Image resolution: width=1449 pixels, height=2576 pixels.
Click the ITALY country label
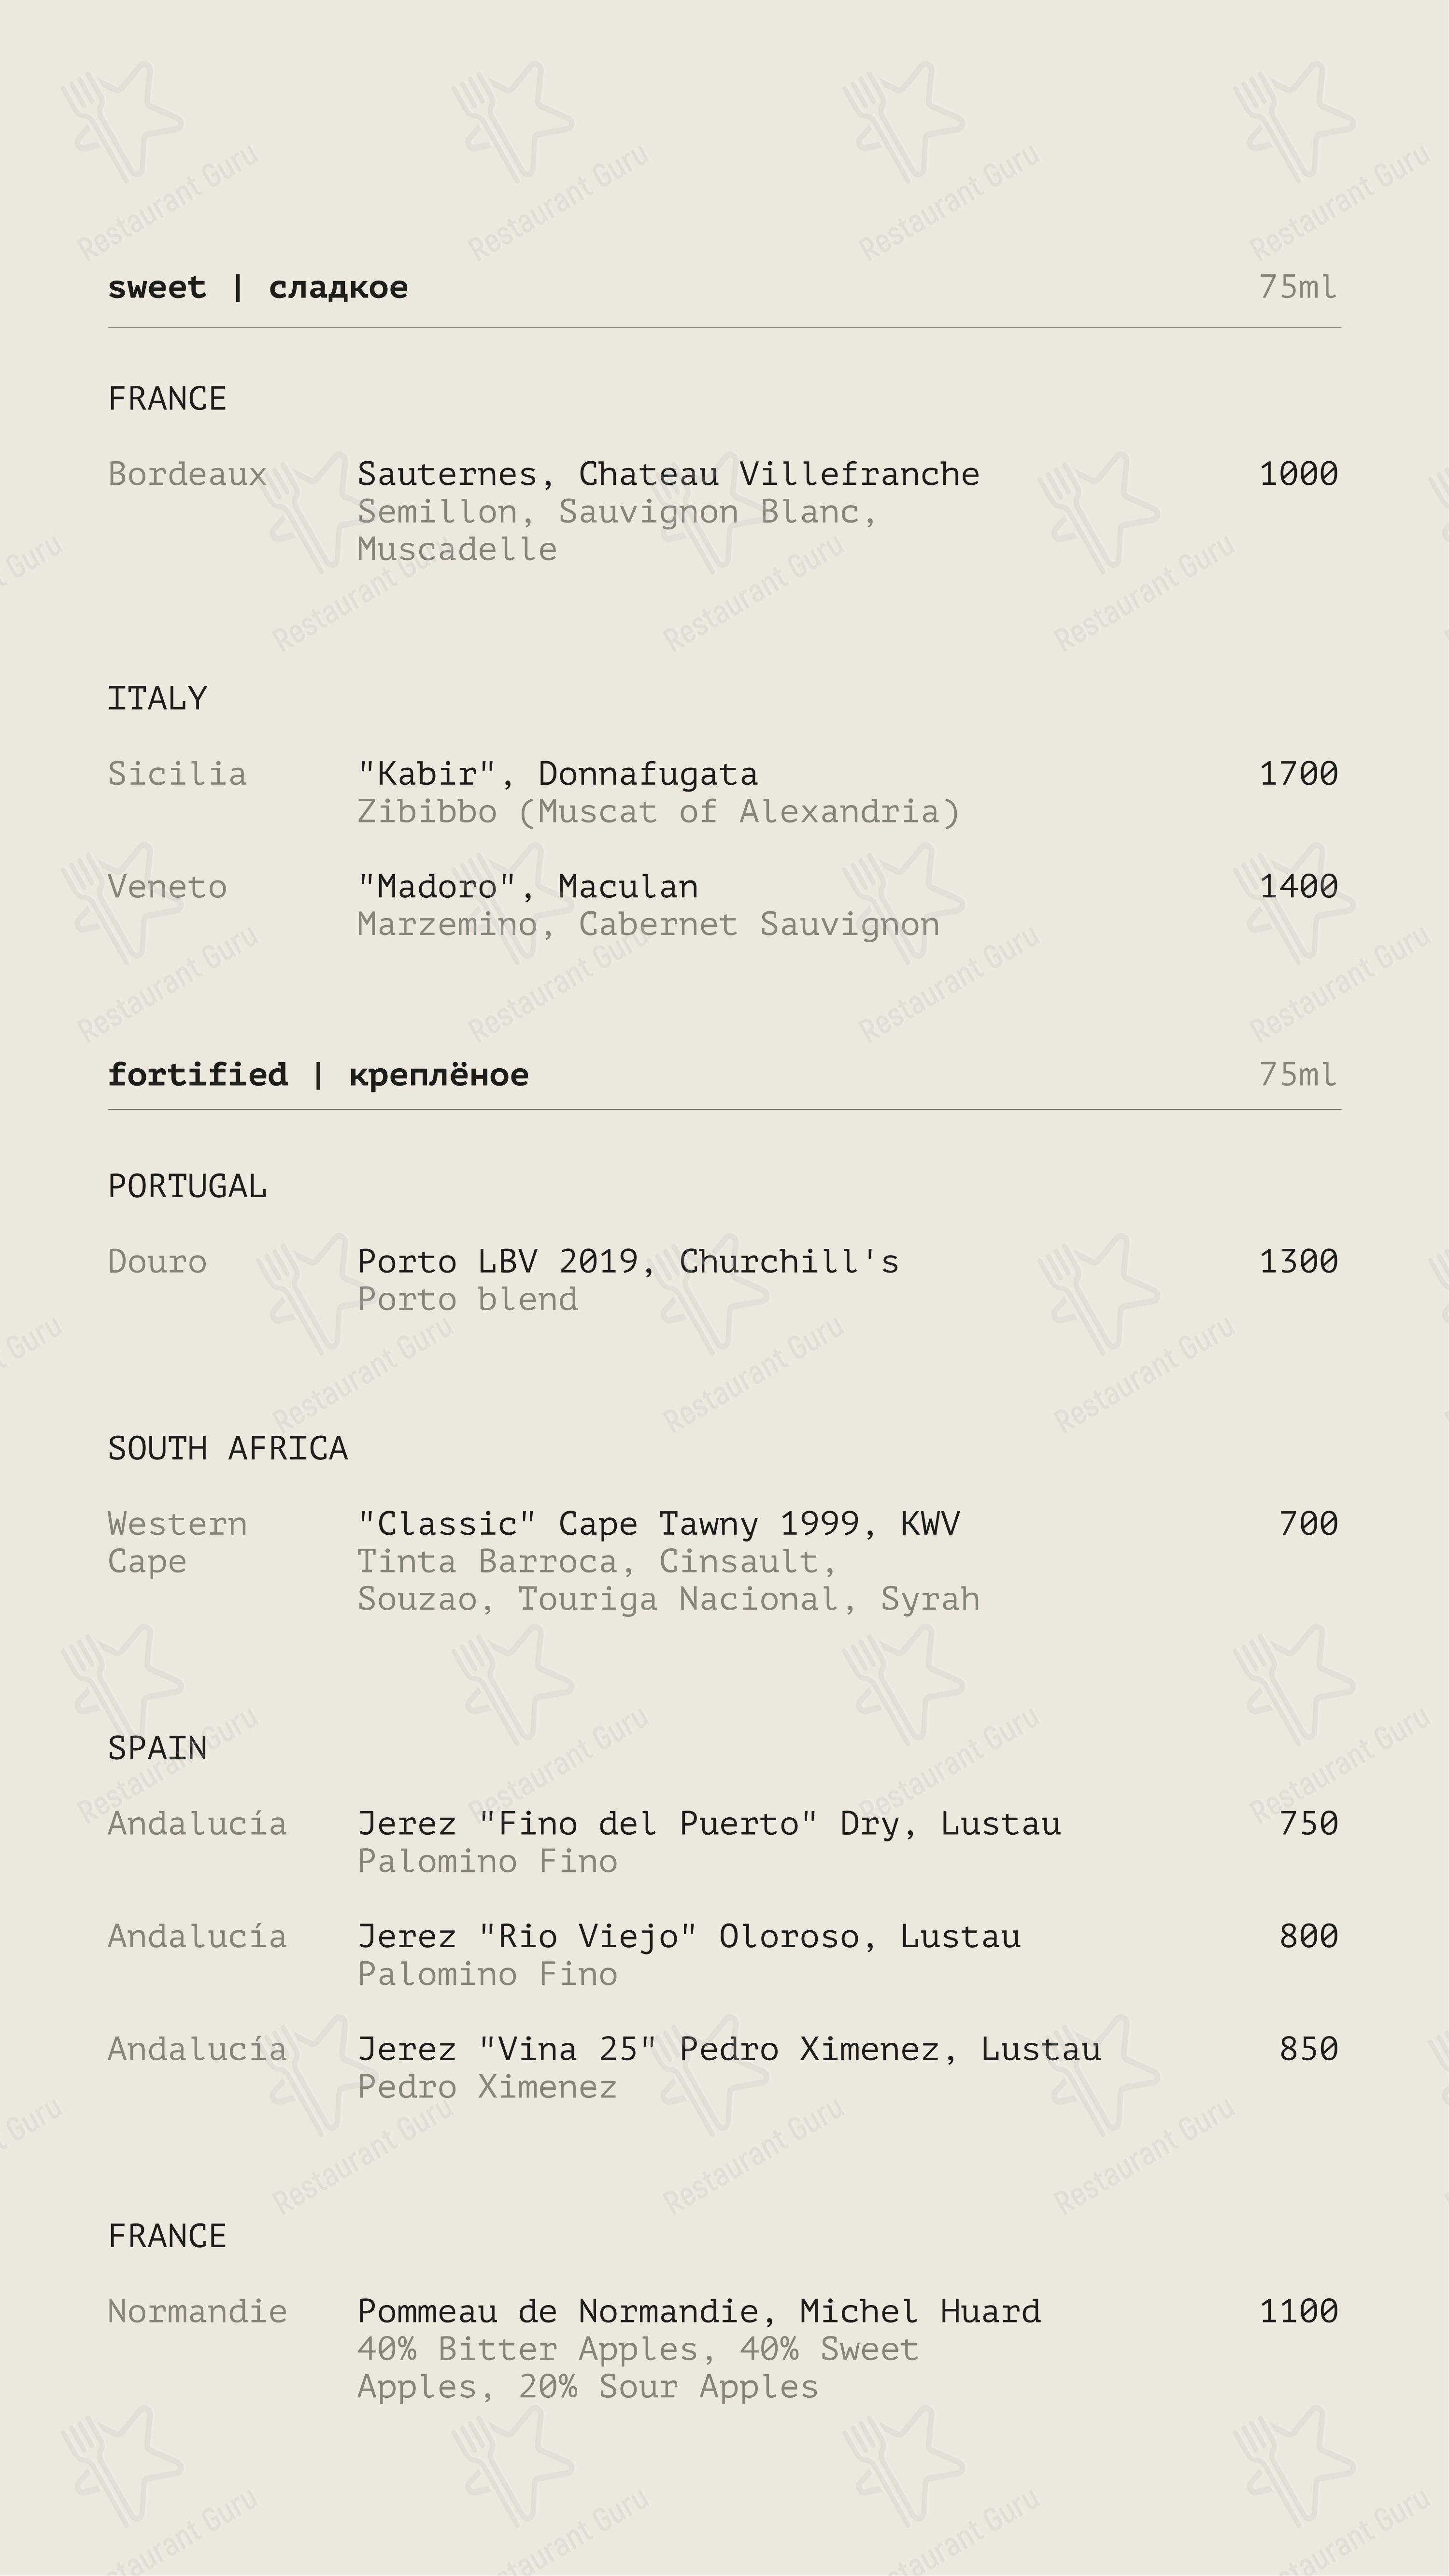pos(157,698)
